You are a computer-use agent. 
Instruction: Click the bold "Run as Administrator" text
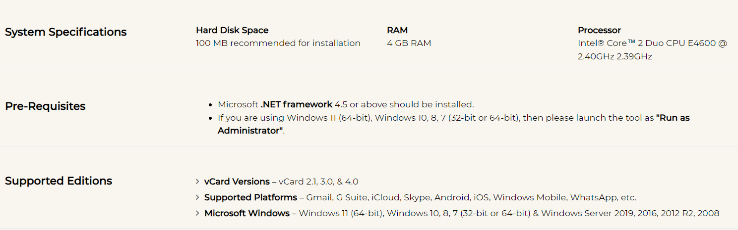coord(454,124)
